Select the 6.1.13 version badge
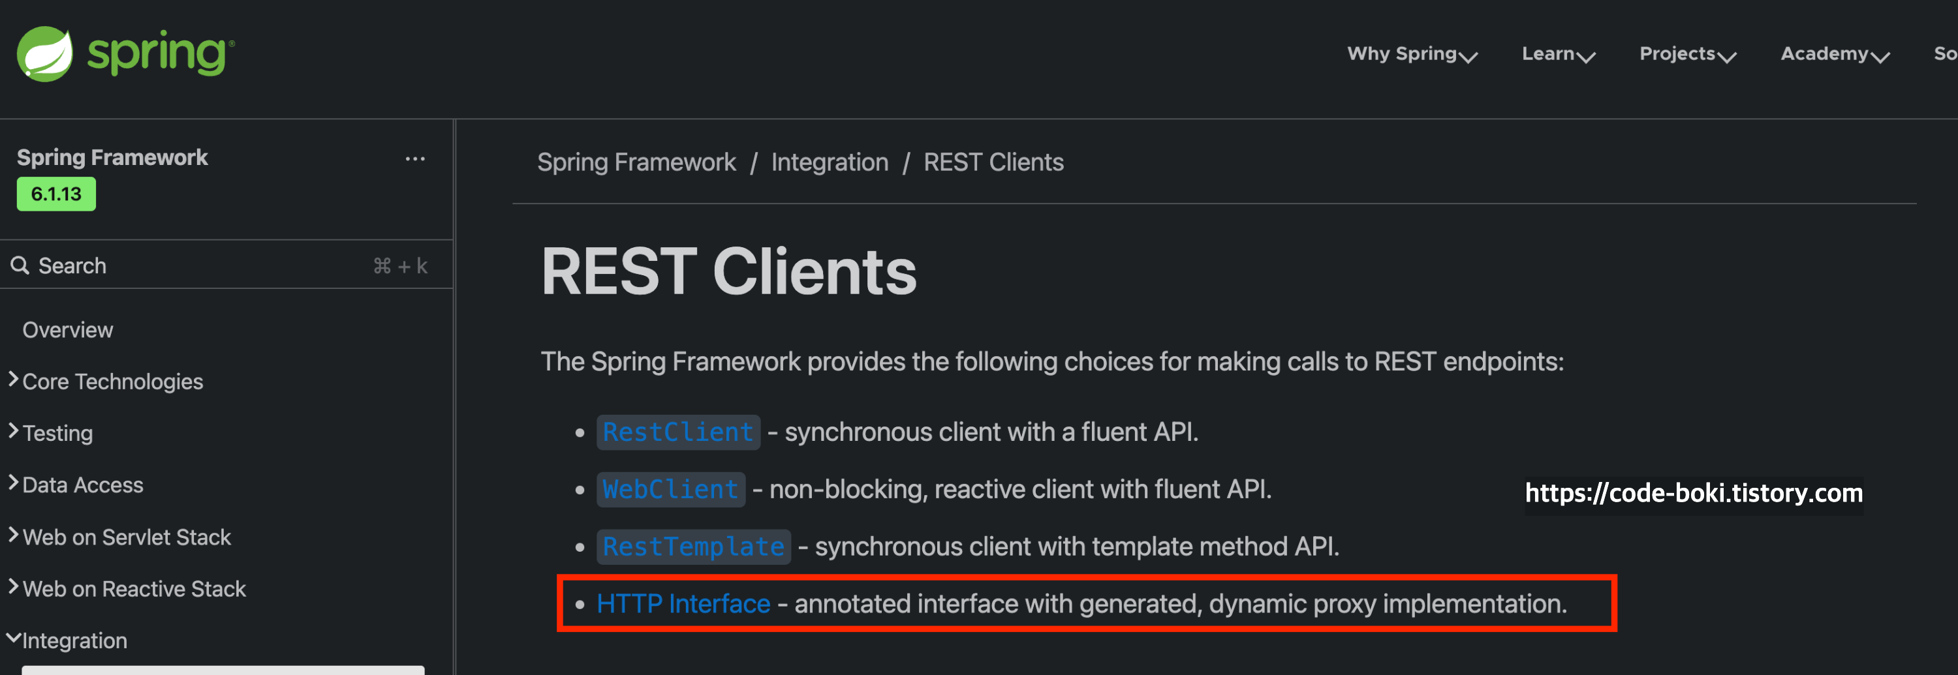This screenshot has height=675, width=1958. [x=56, y=194]
